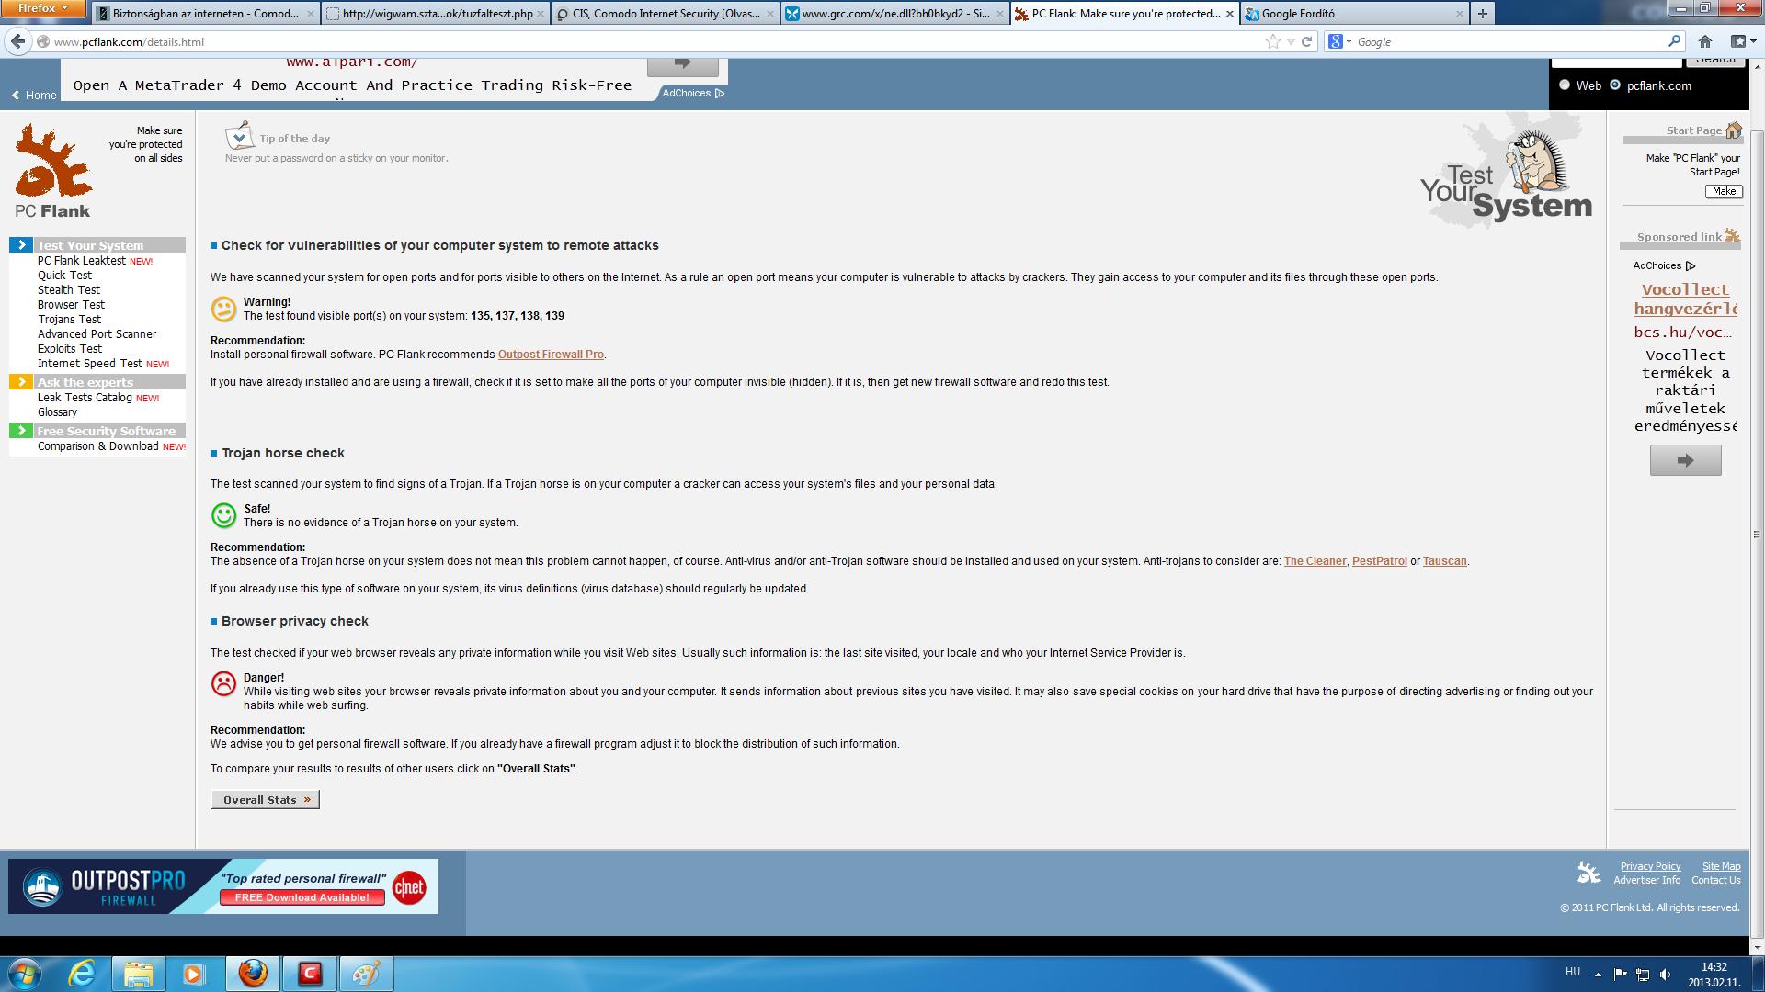Open Action Center flag tray icon
The width and height of the screenshot is (1765, 992).
(x=1620, y=975)
